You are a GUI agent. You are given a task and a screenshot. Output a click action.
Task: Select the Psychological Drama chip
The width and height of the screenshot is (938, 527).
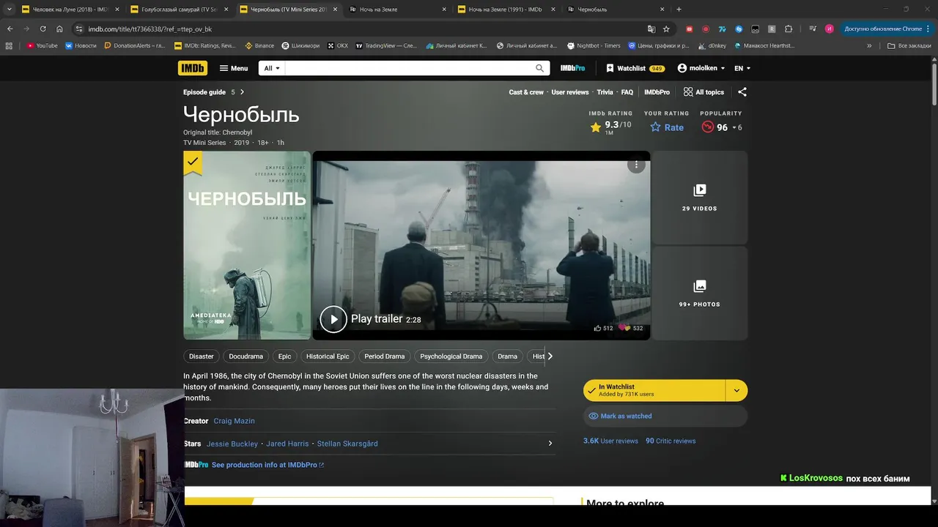click(x=451, y=356)
